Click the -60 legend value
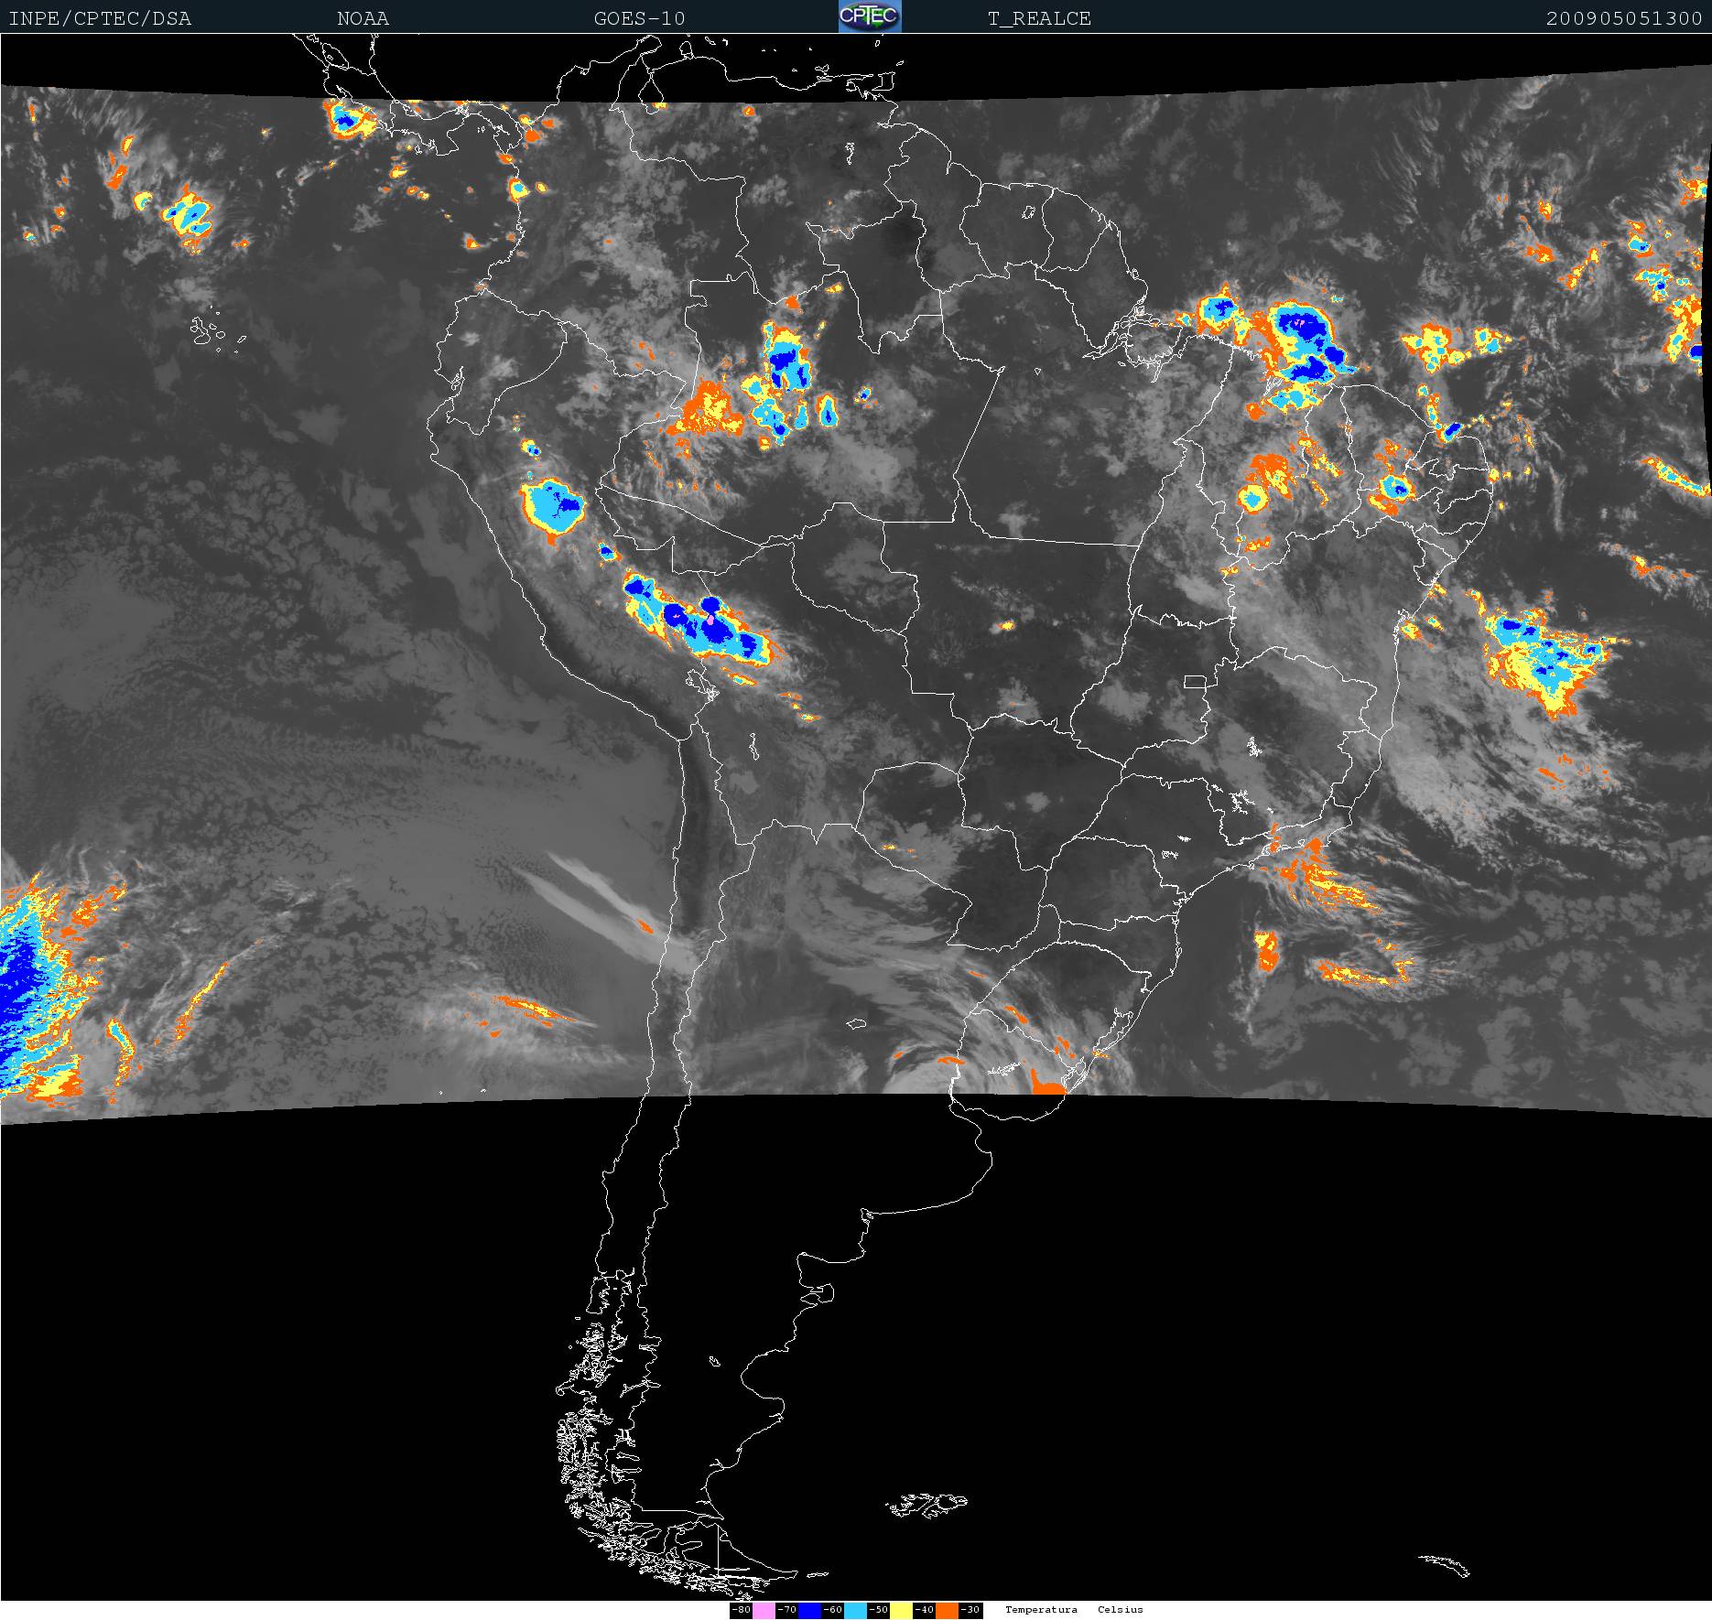Image resolution: width=1712 pixels, height=1620 pixels. tap(832, 1610)
